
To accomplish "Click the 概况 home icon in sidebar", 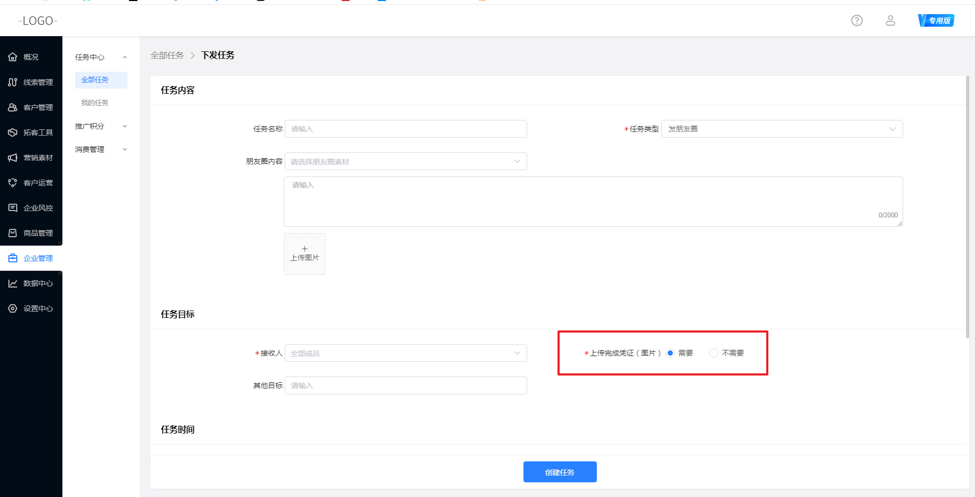I will [13, 57].
